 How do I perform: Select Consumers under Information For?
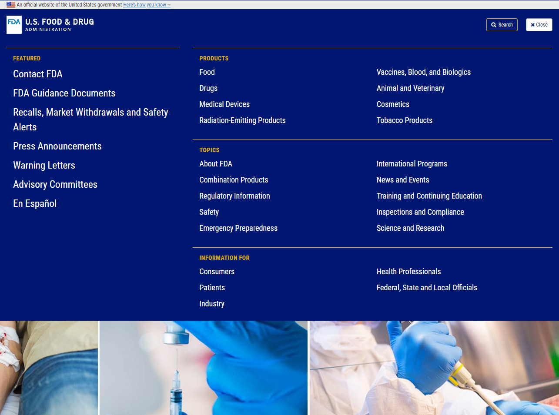point(217,272)
